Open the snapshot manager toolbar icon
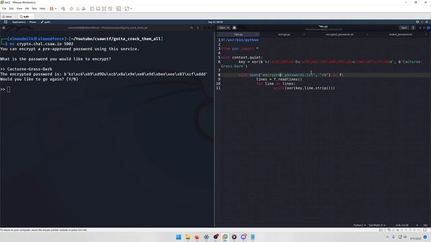Viewport: 431px width, 242px height. 84,9
